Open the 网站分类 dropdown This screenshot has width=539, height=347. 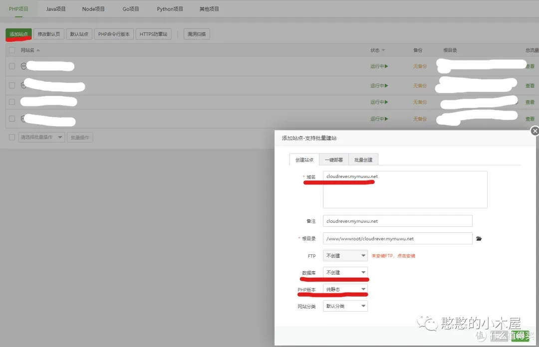click(345, 306)
